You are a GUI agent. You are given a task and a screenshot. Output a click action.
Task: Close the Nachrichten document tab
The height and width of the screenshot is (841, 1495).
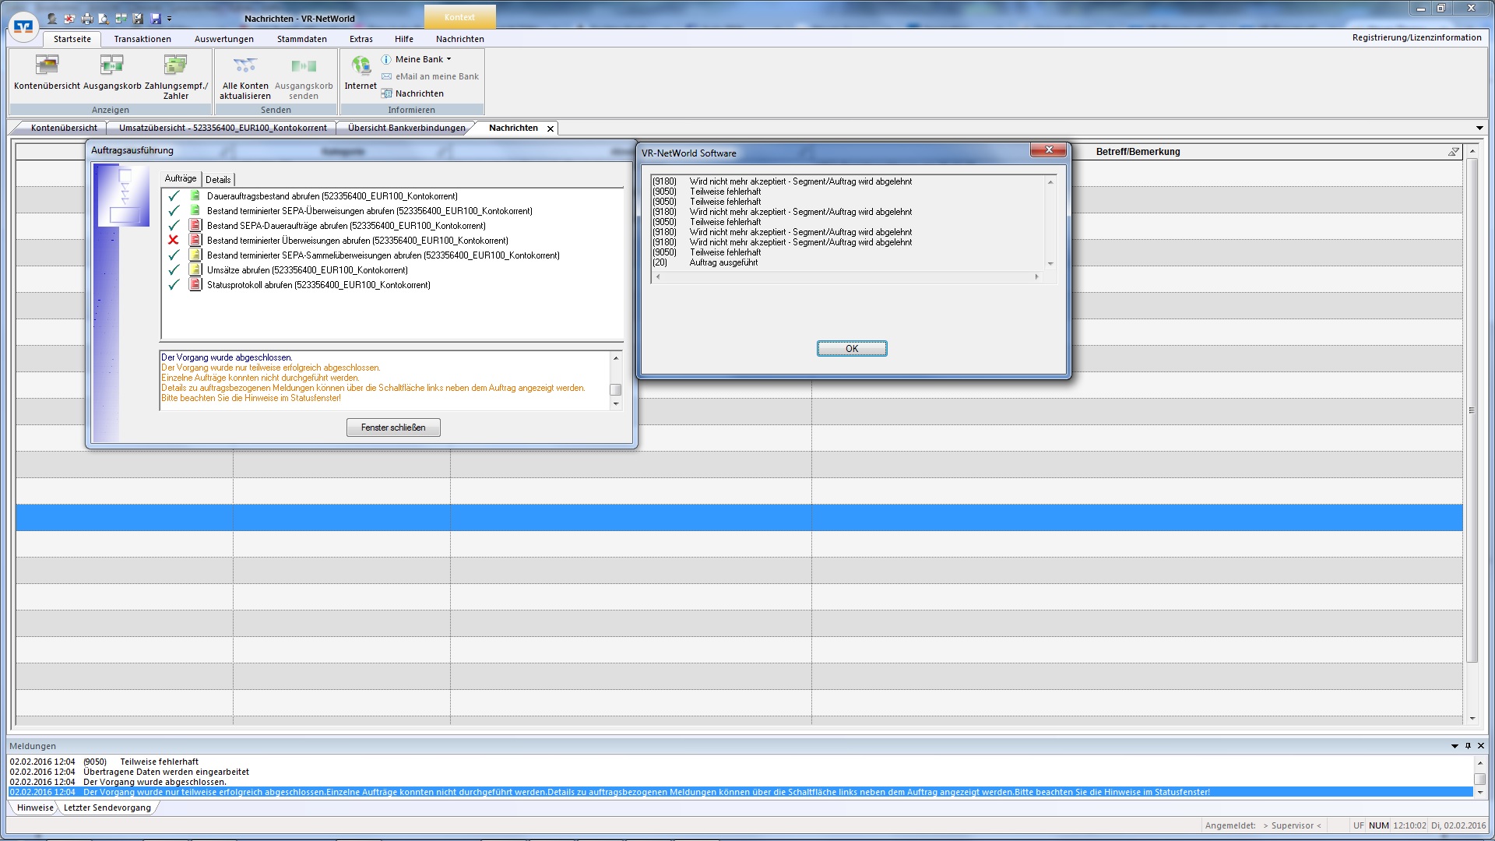pyautogui.click(x=551, y=128)
